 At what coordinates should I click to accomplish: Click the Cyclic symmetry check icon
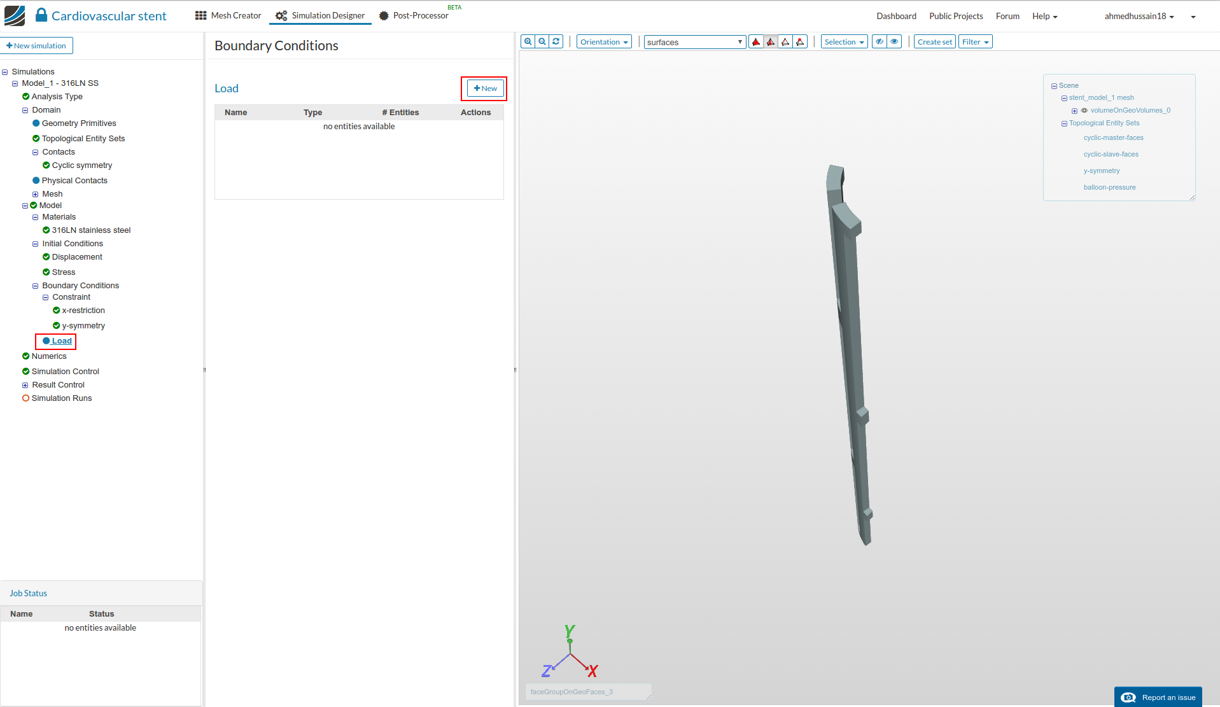(46, 165)
